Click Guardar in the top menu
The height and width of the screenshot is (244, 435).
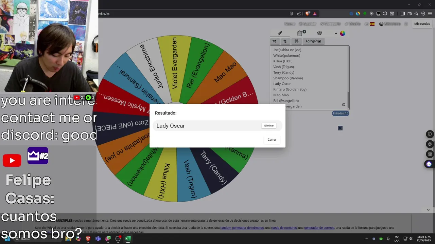tap(308, 24)
